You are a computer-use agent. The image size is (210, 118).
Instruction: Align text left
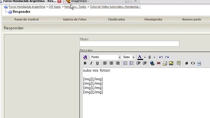105,63
